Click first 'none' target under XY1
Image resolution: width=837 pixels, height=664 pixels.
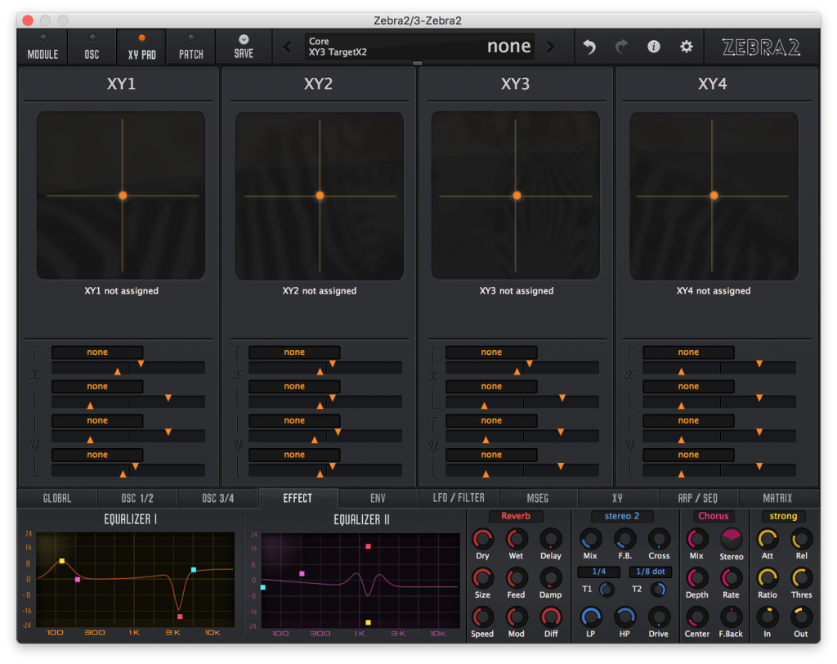(97, 352)
